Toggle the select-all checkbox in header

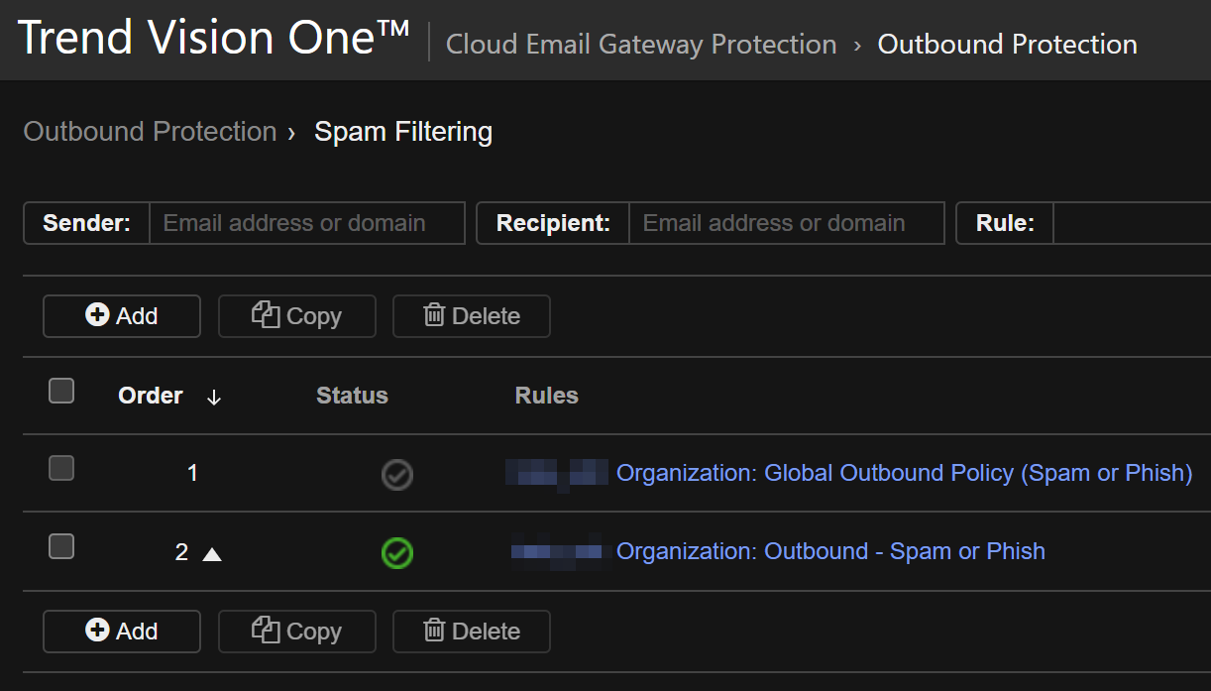coord(61,392)
